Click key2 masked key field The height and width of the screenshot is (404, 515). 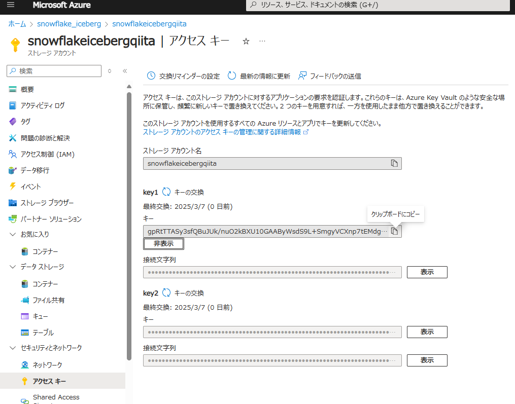coord(272,332)
